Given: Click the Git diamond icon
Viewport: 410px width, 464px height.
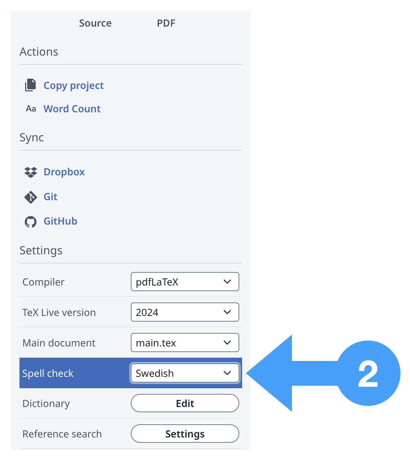Looking at the screenshot, I should (x=31, y=197).
